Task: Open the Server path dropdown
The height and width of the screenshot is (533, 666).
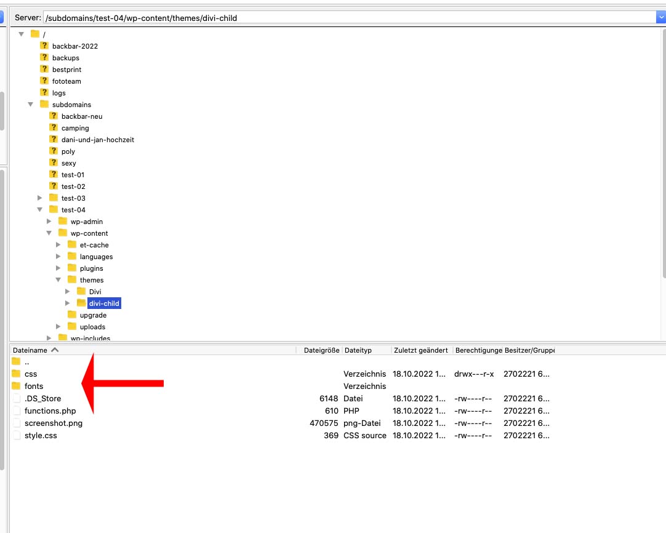Action: [660, 18]
